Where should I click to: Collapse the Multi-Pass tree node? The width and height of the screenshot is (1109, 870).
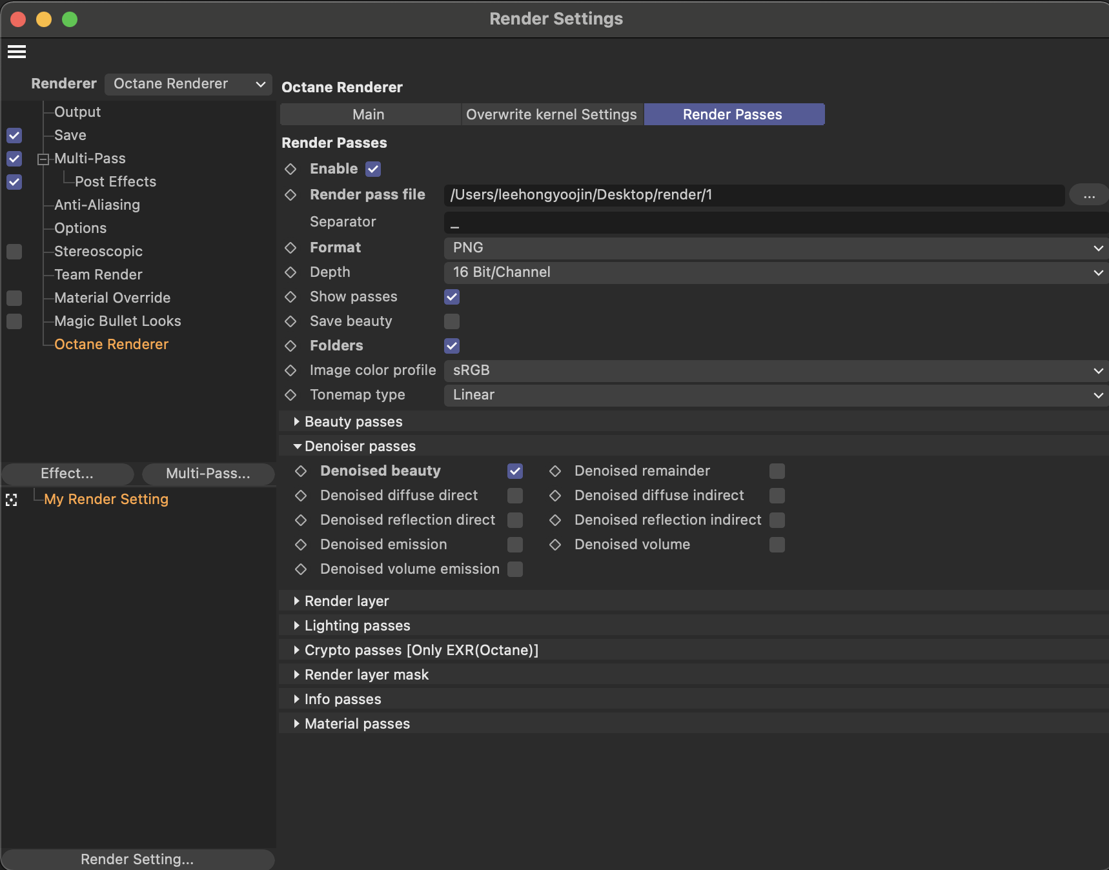pyautogui.click(x=43, y=159)
